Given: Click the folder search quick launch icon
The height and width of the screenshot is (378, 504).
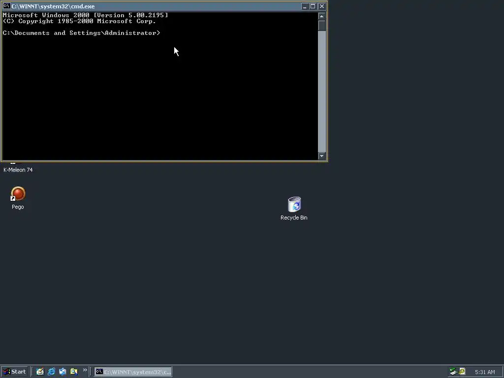Looking at the screenshot, I should pyautogui.click(x=74, y=372).
